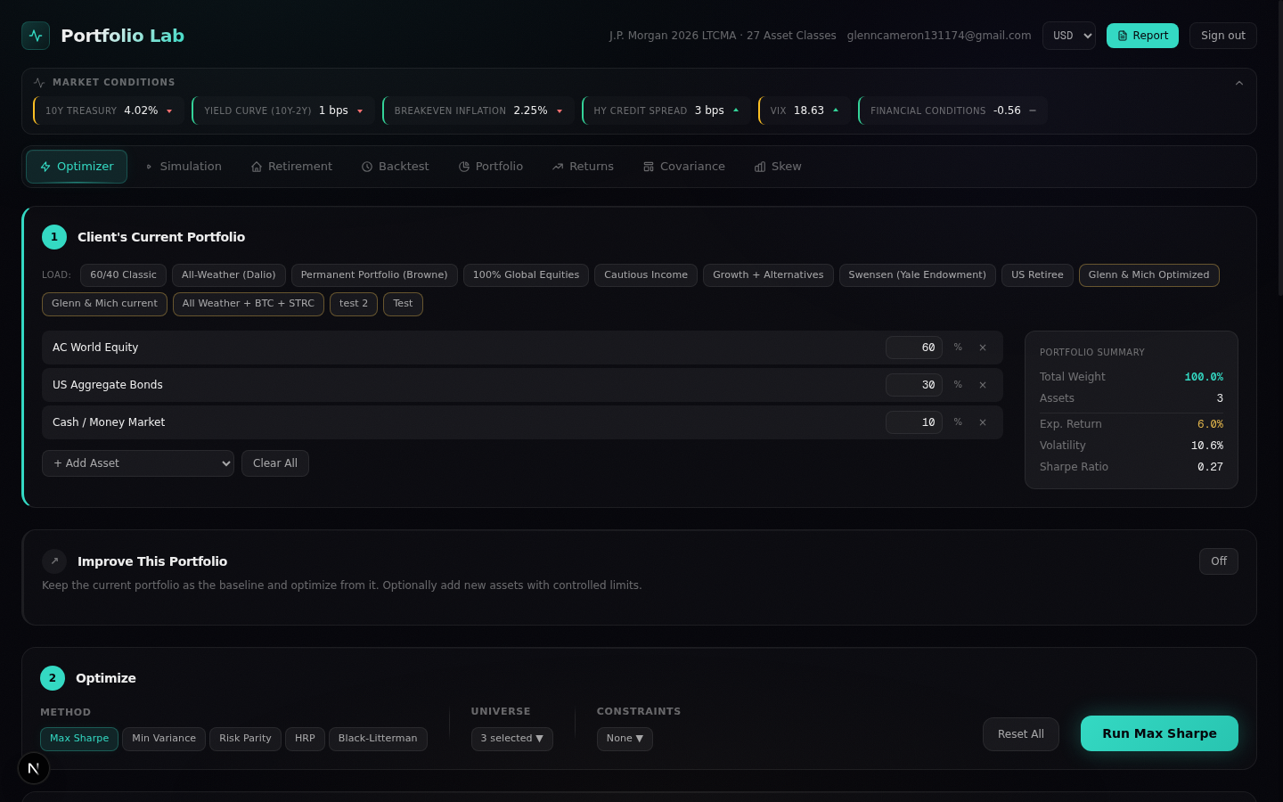Open the Add Asset dropdown
Screen dimensions: 1283x802
coord(137,462)
